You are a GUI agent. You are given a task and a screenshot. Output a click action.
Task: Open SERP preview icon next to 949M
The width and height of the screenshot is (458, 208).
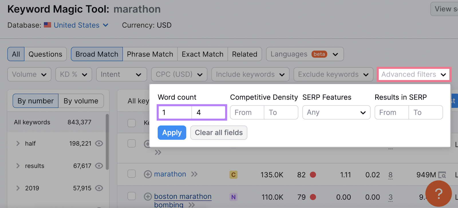[x=442, y=175]
